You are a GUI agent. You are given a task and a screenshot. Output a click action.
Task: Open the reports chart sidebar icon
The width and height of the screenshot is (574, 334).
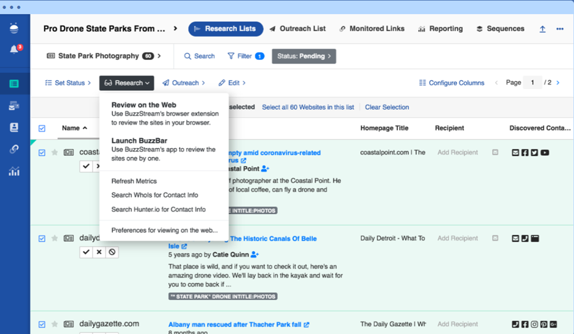click(14, 171)
